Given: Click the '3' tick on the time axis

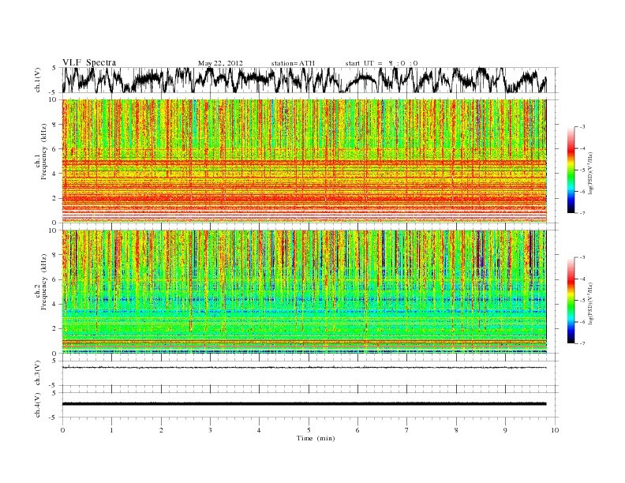Looking at the screenshot, I should click(210, 430).
